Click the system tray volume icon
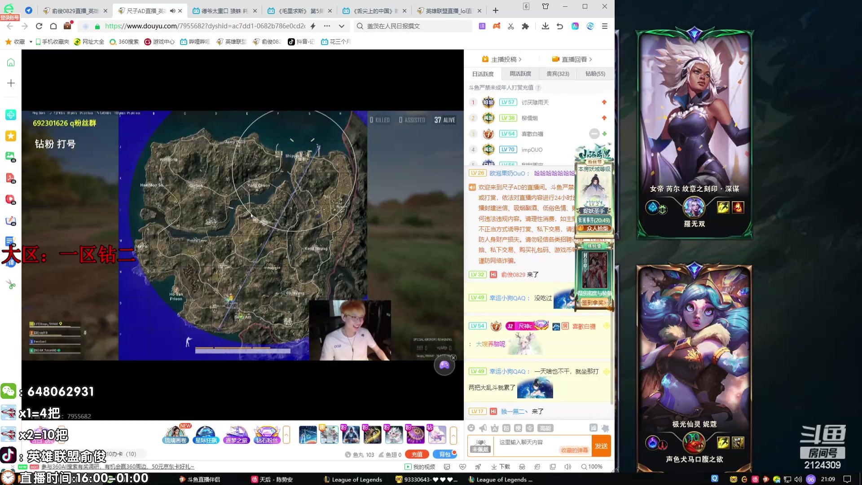Screen dimensions: 862x485 [798, 479]
